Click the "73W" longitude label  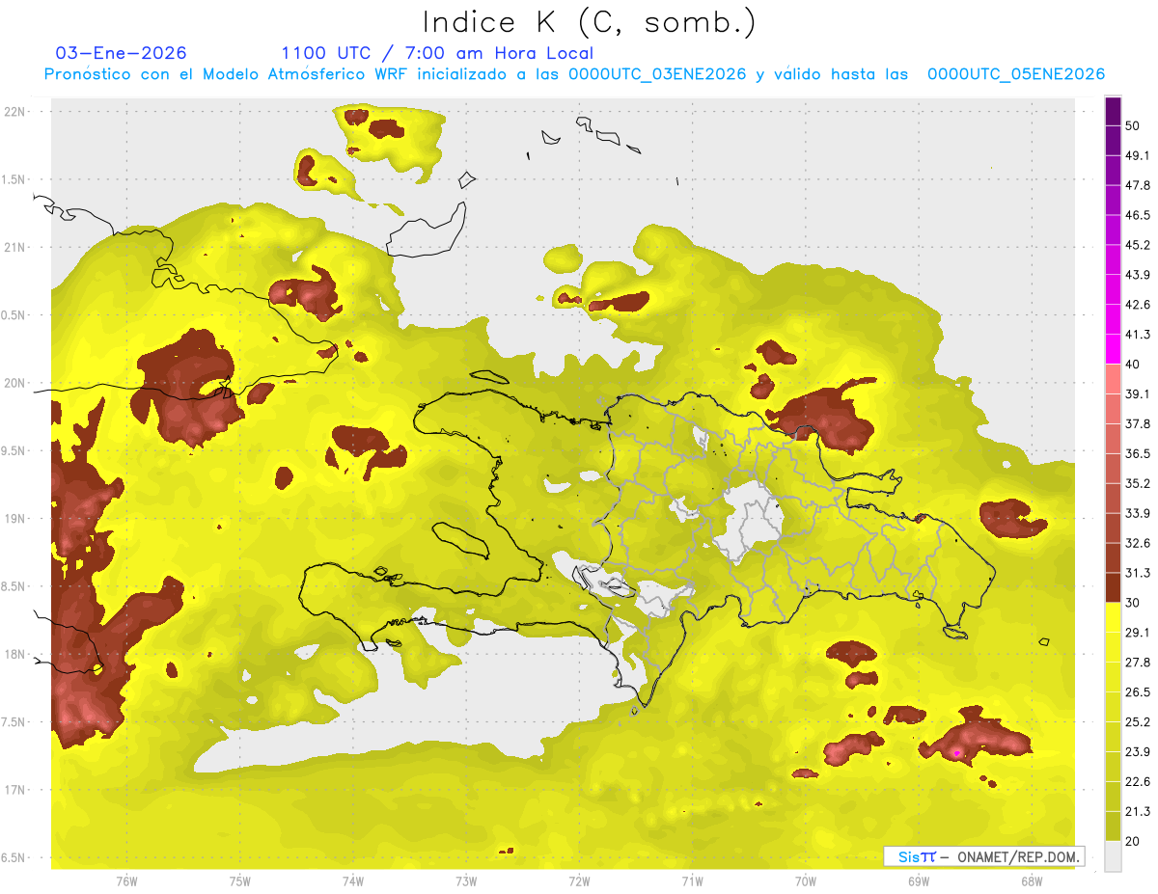coord(466,880)
